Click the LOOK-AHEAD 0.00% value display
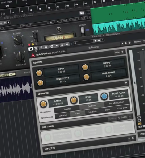The width and height of the screenshot is (145, 158). coord(108,74)
